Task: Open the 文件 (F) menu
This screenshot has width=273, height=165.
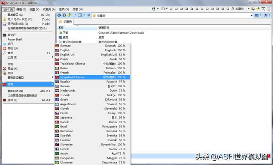Action: click(8, 9)
